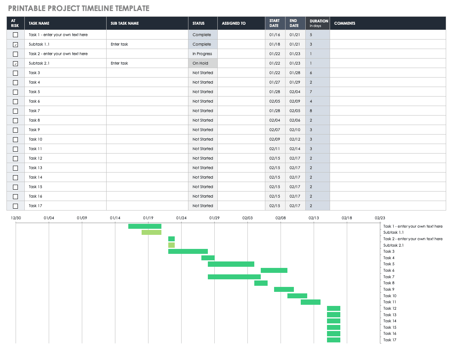Click the Task 12 label in the chart legend
This screenshot has height=350, width=453.
pyautogui.click(x=389, y=309)
